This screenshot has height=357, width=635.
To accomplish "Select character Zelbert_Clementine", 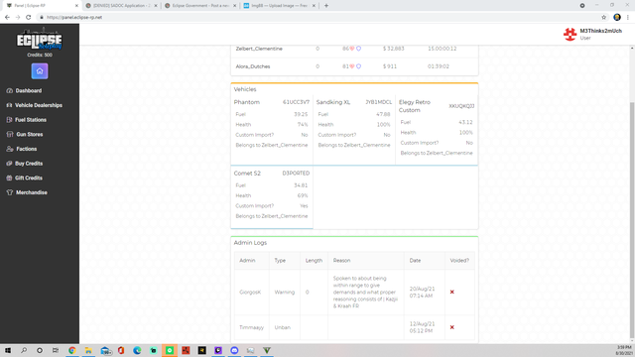I will pyautogui.click(x=259, y=49).
